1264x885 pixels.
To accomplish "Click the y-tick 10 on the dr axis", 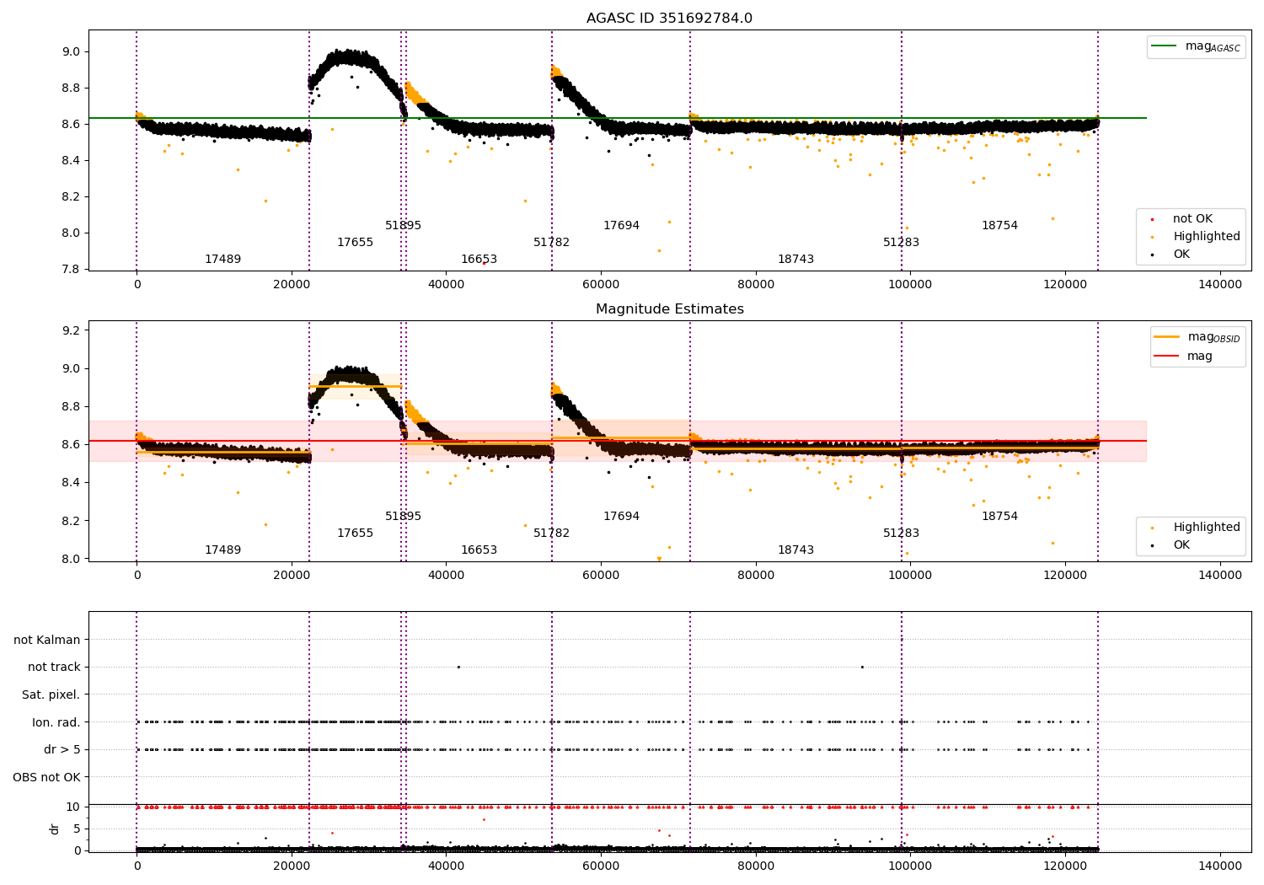I will 73,807.
